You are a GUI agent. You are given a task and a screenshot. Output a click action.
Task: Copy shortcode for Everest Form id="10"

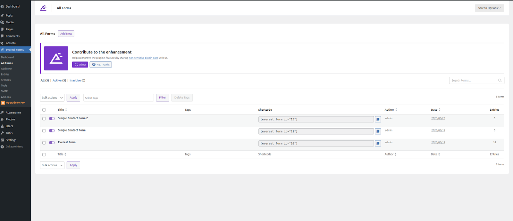(378, 143)
